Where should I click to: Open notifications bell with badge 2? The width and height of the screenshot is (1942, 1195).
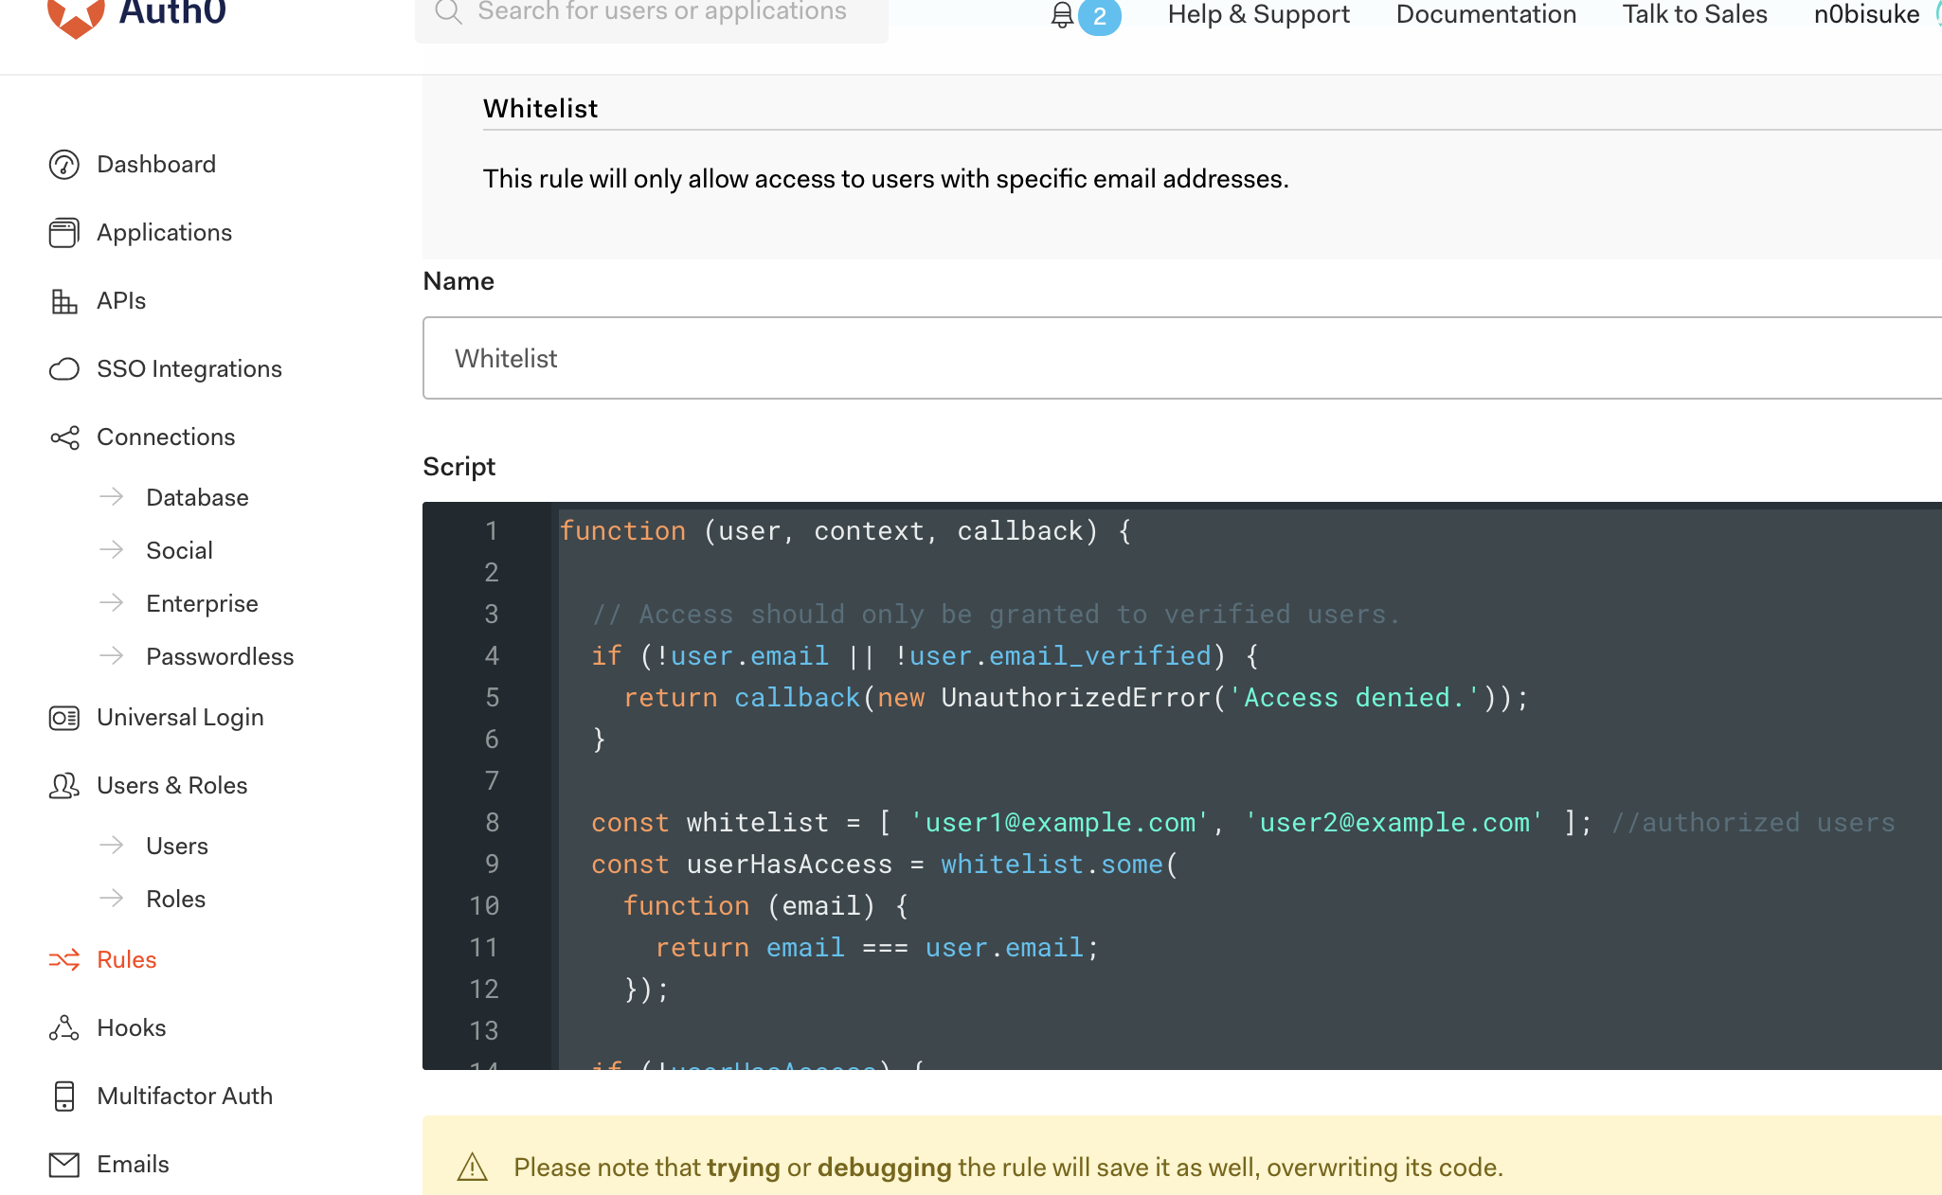1064,15
